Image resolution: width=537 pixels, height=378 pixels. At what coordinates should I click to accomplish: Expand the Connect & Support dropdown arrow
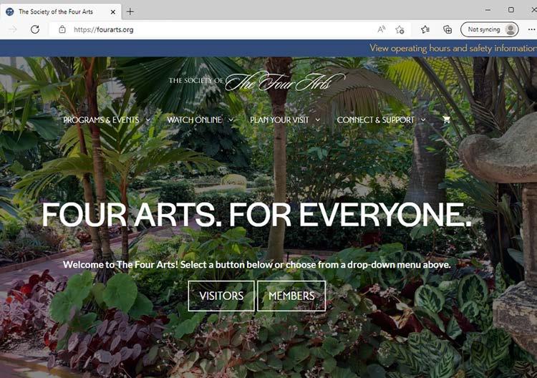click(x=423, y=120)
